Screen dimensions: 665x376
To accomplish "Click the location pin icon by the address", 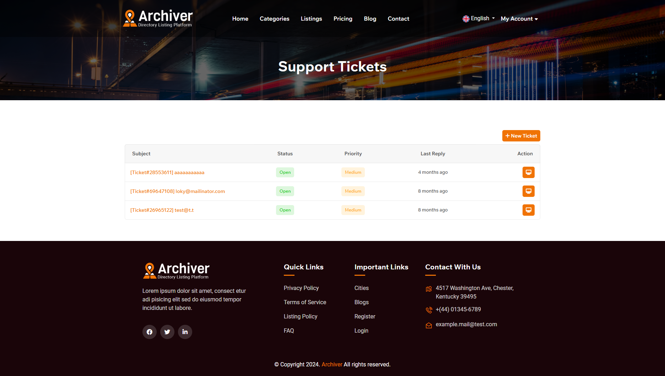I will [428, 289].
